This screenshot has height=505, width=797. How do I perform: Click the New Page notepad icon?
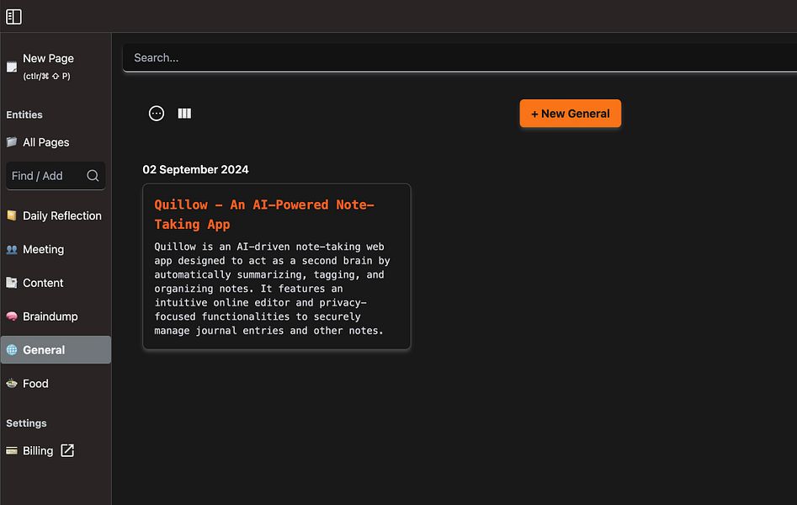(x=12, y=67)
